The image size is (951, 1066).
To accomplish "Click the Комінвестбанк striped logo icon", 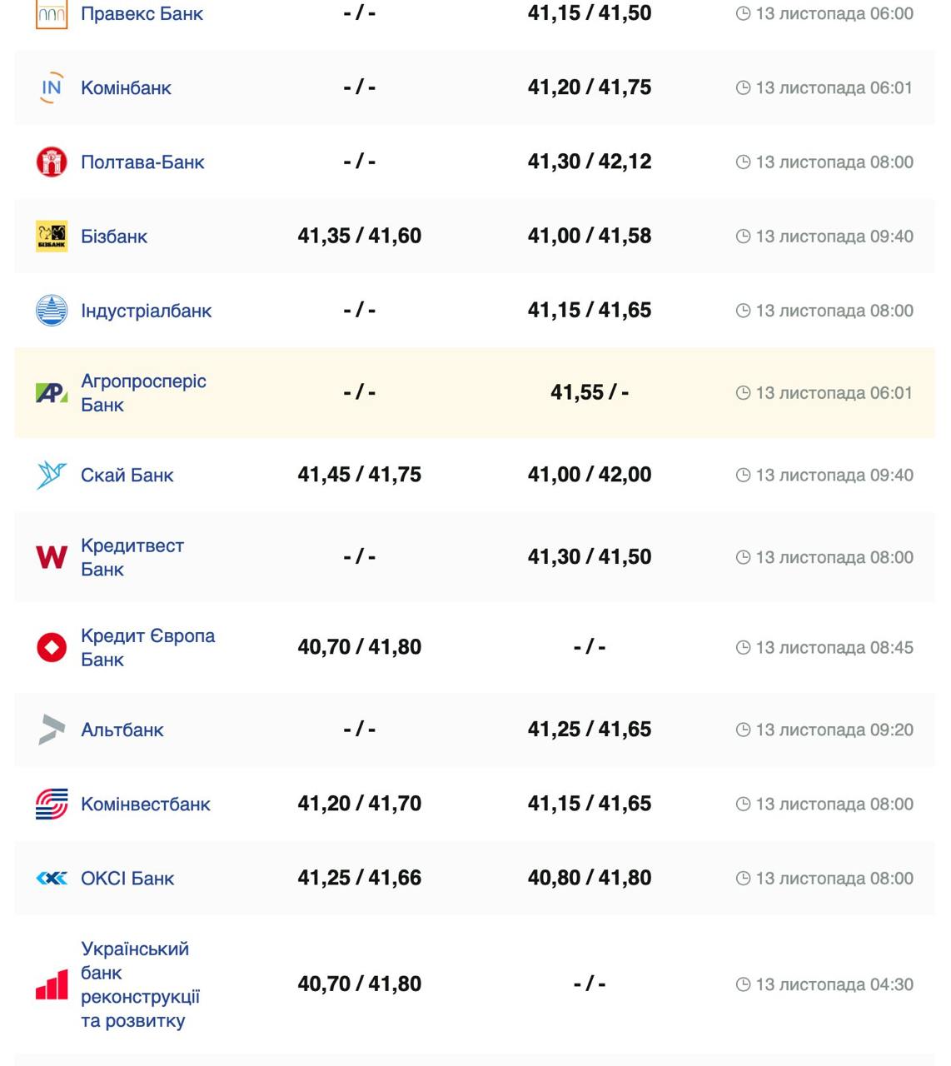I will (x=52, y=804).
